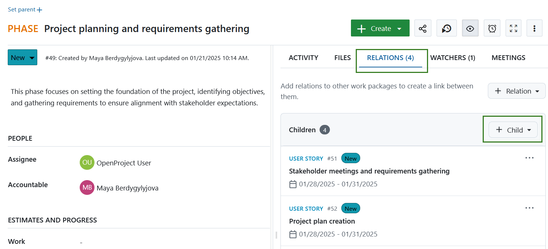Select the Files tab
The height and width of the screenshot is (249, 548).
pyautogui.click(x=342, y=57)
